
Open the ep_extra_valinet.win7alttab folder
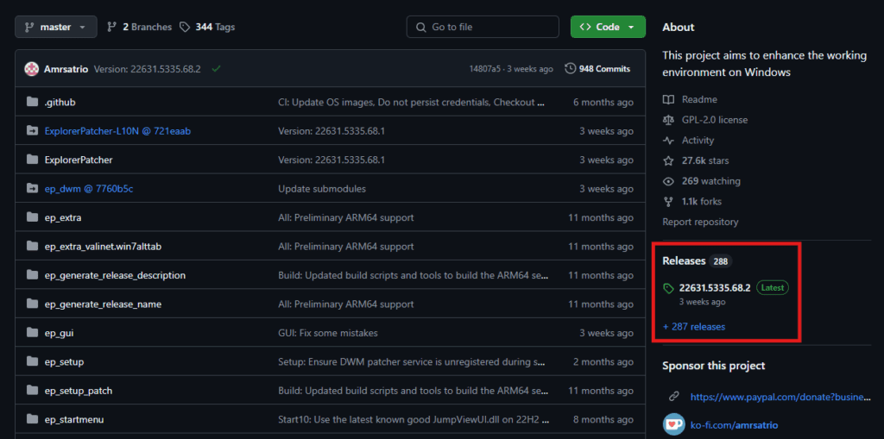(104, 247)
